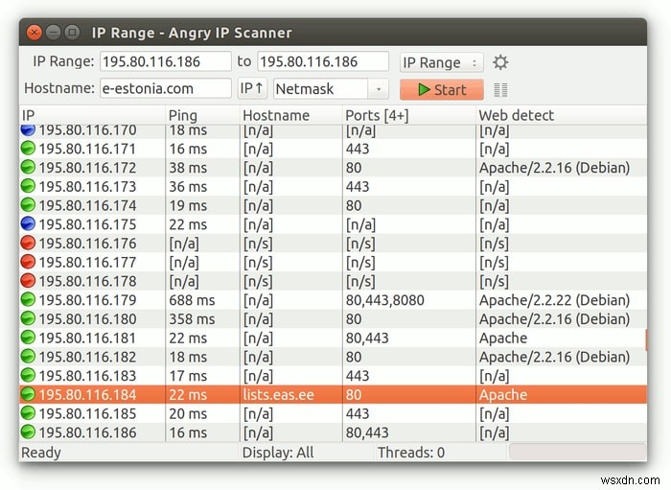Click green status icon for 195.80.116.180
671x490 pixels.
pos(28,318)
